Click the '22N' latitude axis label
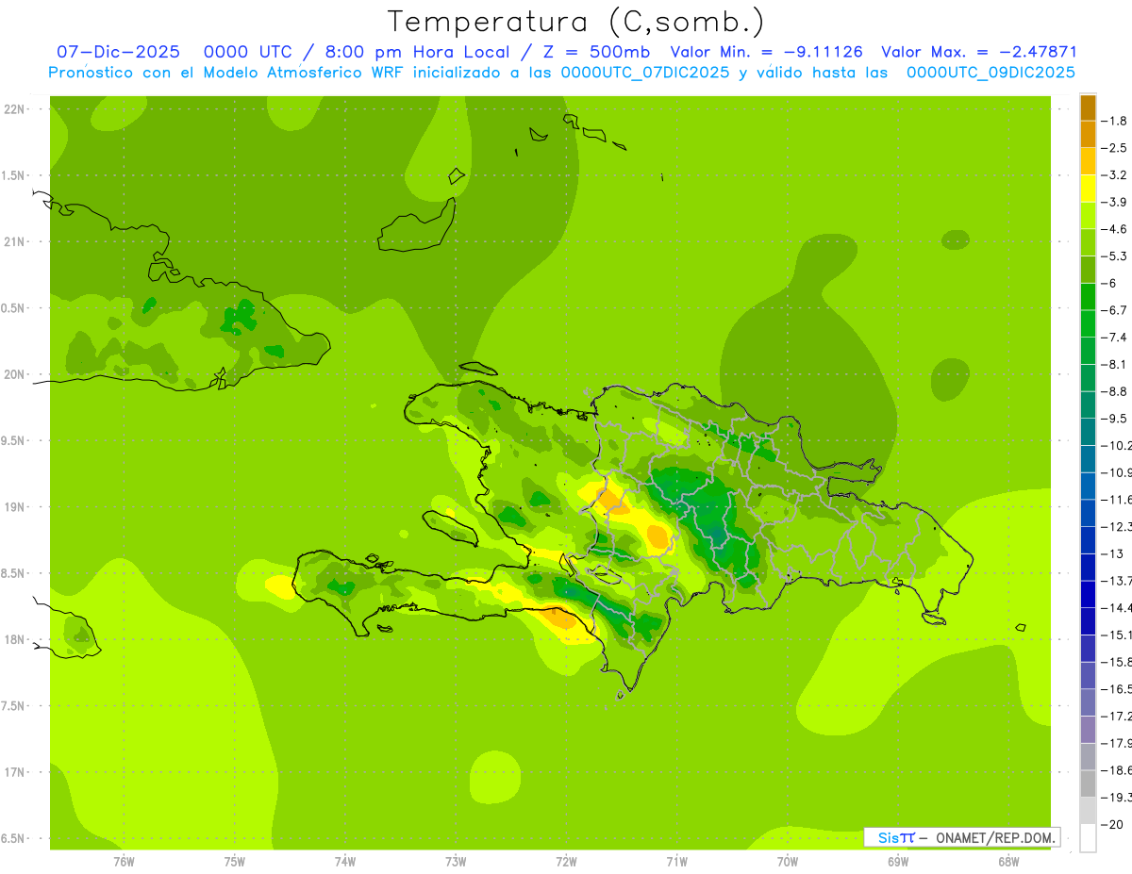The image size is (1132, 874). 14,109
